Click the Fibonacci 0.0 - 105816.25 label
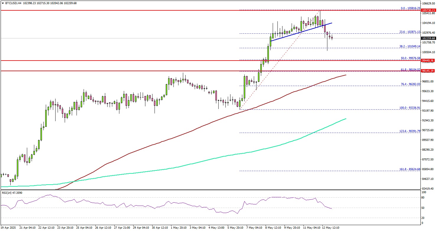Screen dimensions: 437x231 [410, 8]
